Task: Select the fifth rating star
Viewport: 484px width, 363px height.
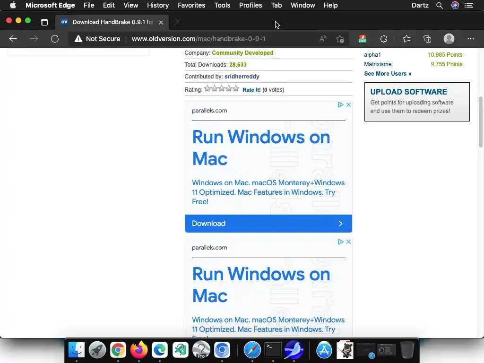Action: coord(236,89)
